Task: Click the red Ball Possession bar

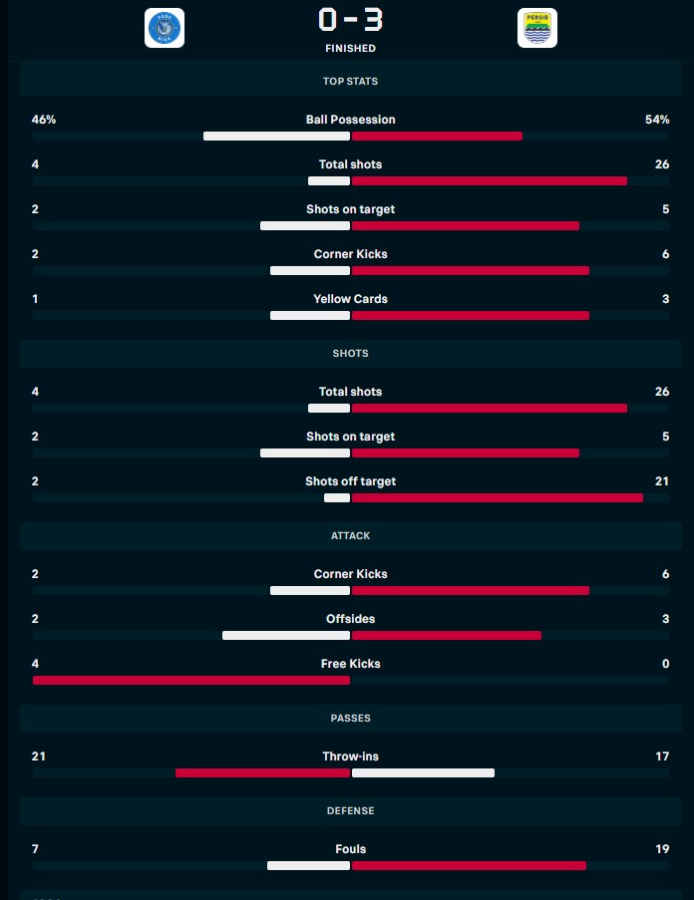Action: coord(437,136)
